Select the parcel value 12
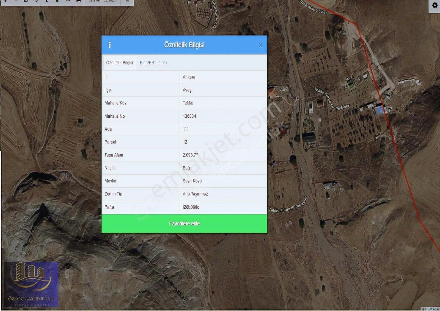This screenshot has width=440, height=311. click(x=223, y=142)
